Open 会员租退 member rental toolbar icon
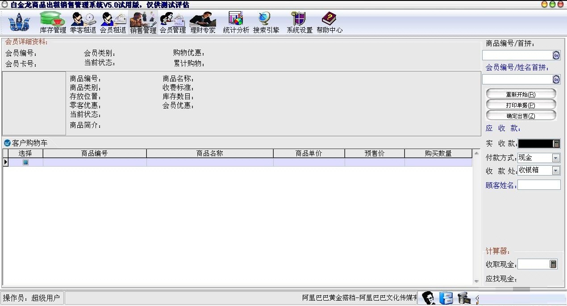The width and height of the screenshot is (567, 306). 113,22
